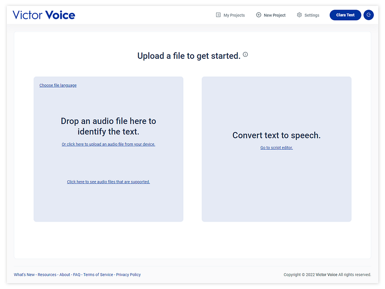This screenshot has width=385, height=289.
Task: Click the link to upload an audio file
Action: point(108,144)
